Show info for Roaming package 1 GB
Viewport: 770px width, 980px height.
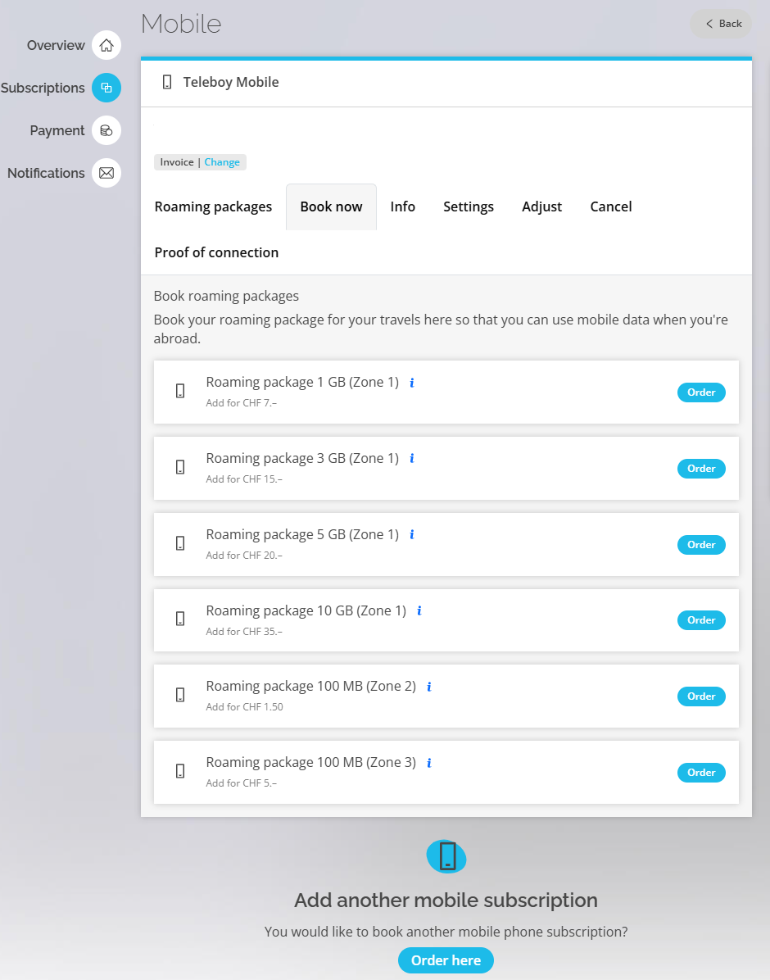point(412,383)
